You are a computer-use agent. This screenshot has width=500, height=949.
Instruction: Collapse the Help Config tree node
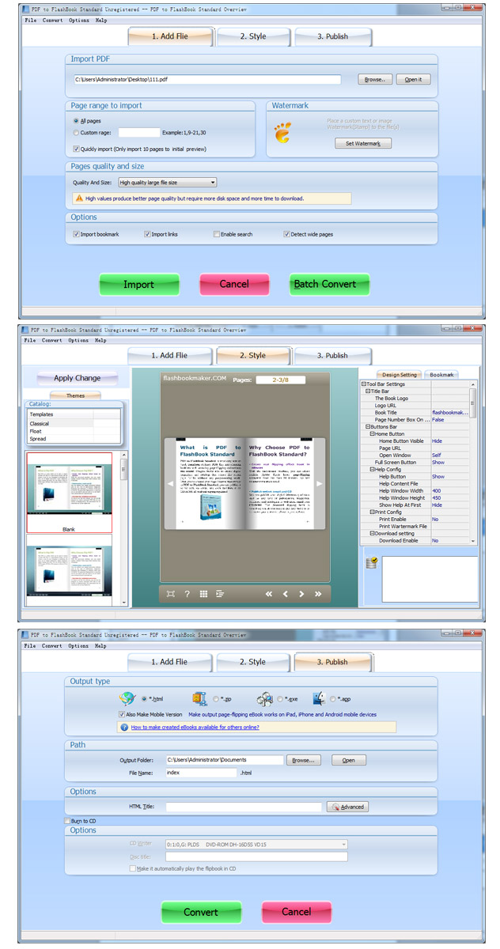coord(372,470)
